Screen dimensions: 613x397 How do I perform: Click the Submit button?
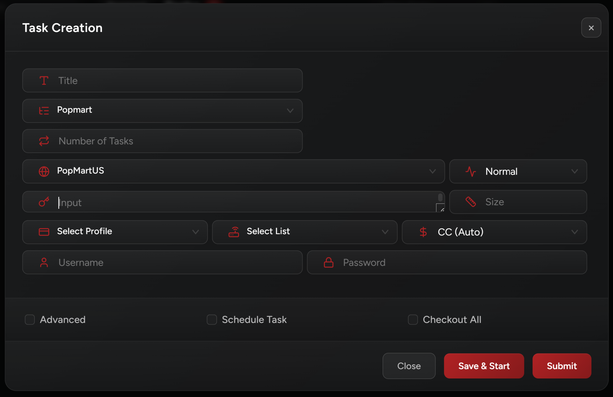[562, 366]
